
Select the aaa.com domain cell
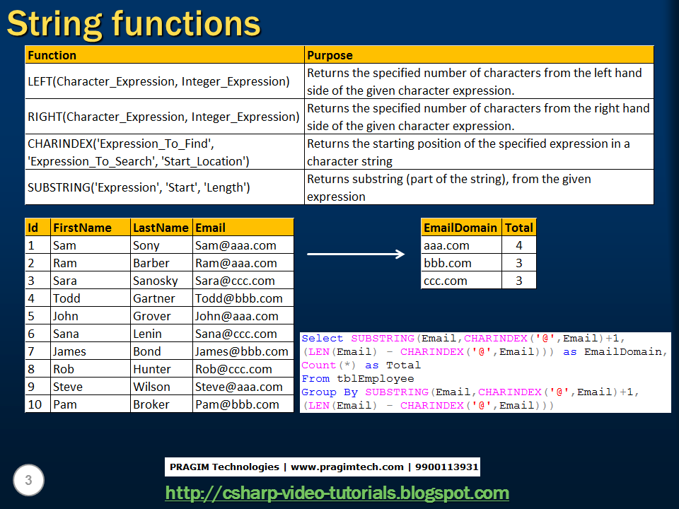click(461, 245)
